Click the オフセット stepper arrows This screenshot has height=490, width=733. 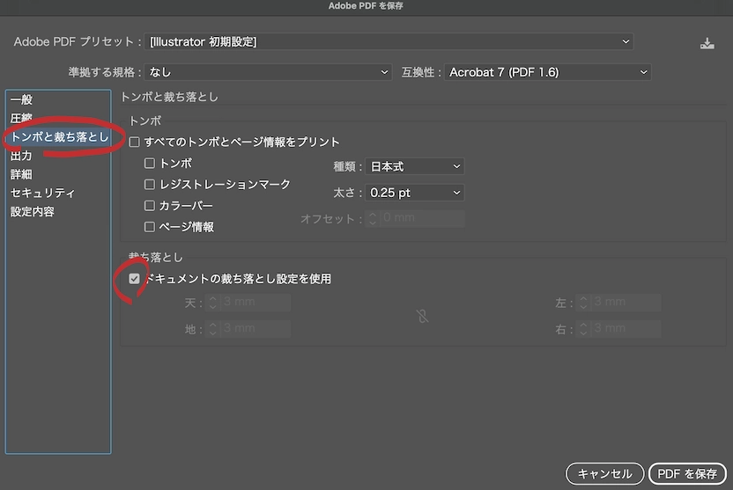pos(372,218)
